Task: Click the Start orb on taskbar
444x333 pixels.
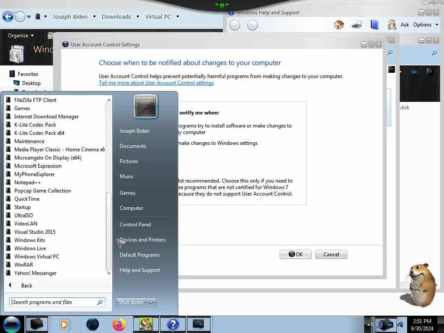Action: coord(12,324)
